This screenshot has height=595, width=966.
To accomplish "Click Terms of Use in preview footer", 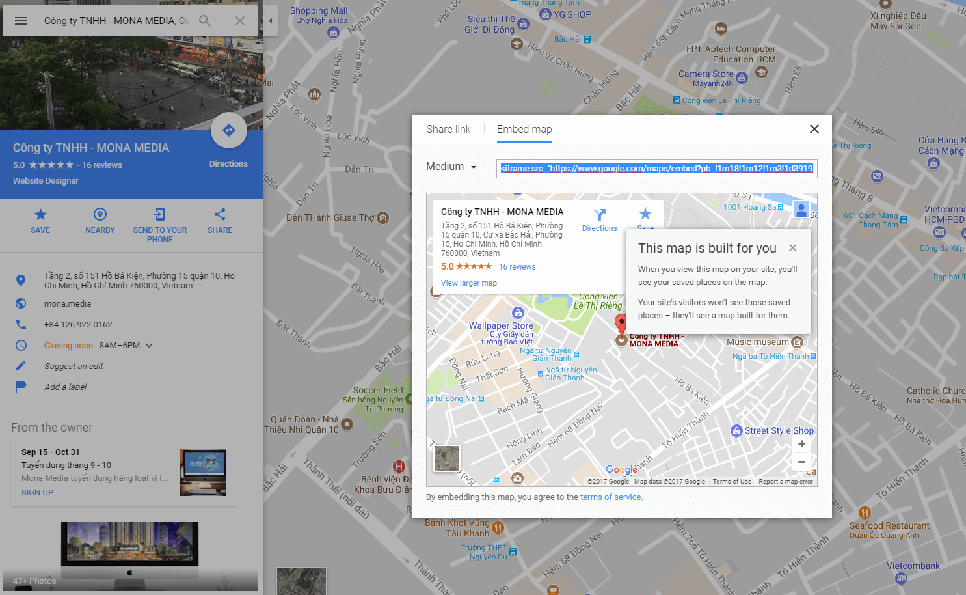I will click(x=732, y=482).
